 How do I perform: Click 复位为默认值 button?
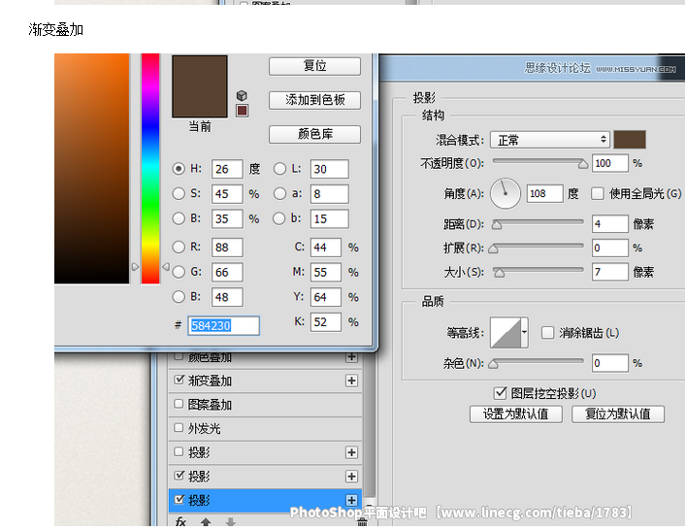tap(618, 415)
